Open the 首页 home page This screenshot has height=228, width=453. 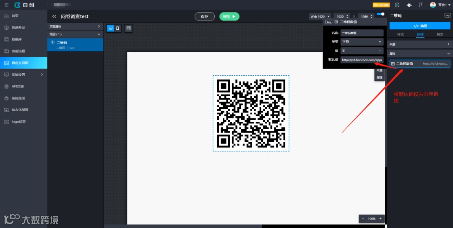23,16
